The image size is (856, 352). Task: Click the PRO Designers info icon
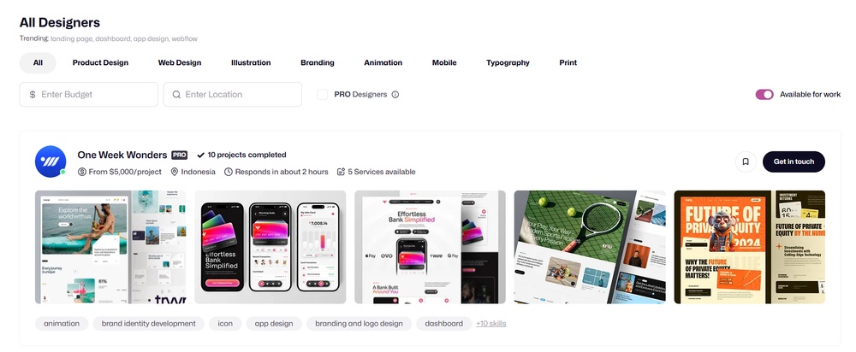(x=395, y=94)
